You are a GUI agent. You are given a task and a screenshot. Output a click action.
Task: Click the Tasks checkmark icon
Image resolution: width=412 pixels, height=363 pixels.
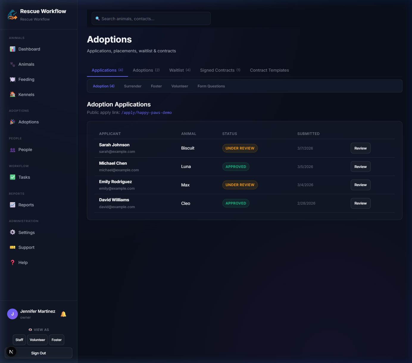(x=13, y=177)
